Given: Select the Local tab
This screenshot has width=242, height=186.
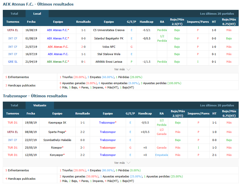Looking at the screenshot, I should [37, 14].
